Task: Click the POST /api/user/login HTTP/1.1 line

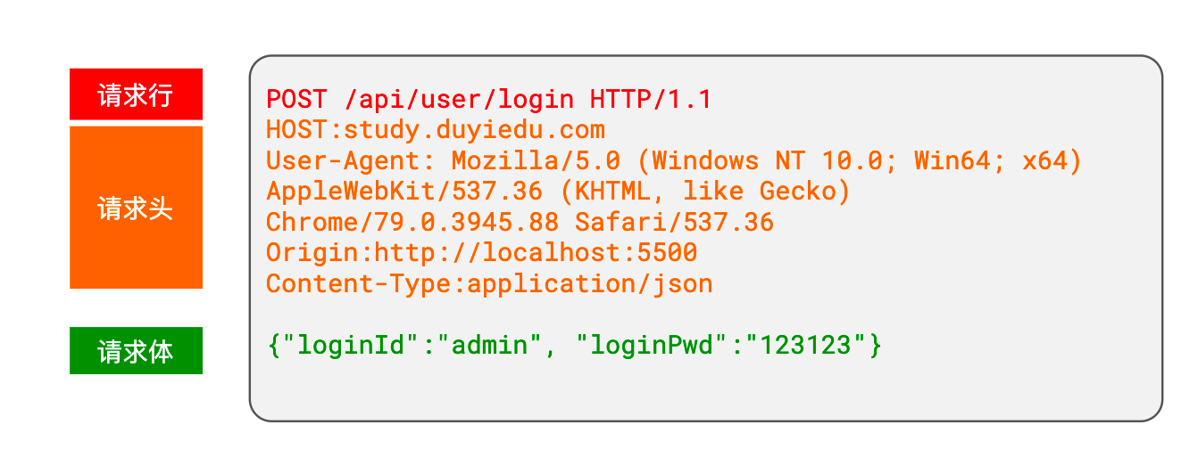Action: point(489,99)
